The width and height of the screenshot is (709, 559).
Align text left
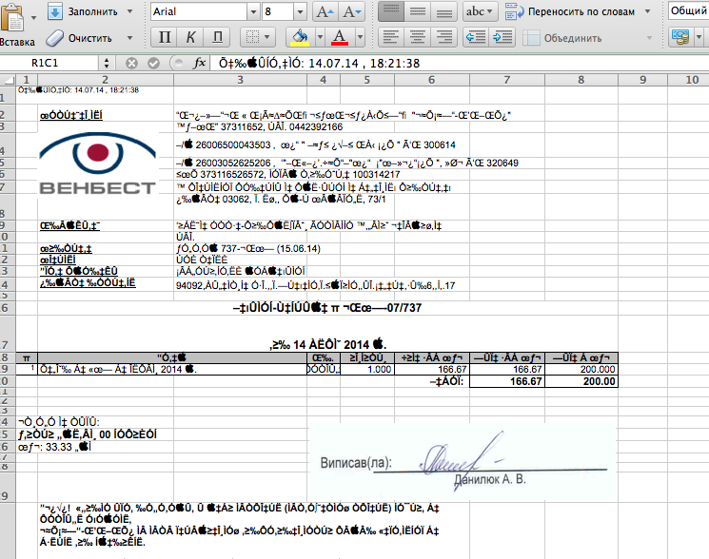pyautogui.click(x=391, y=37)
